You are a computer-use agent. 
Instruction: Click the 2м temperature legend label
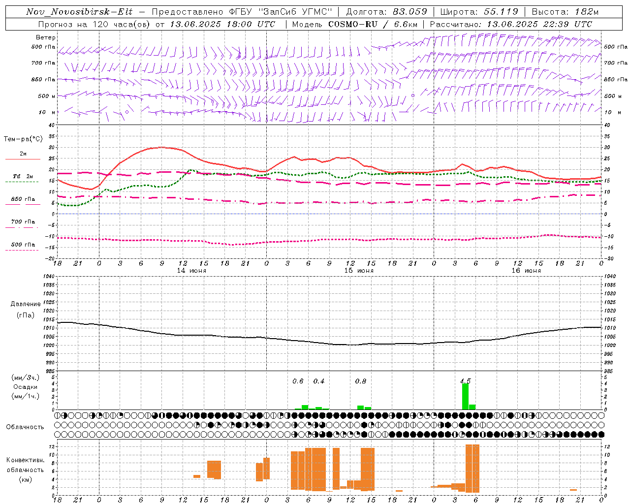tap(23, 154)
